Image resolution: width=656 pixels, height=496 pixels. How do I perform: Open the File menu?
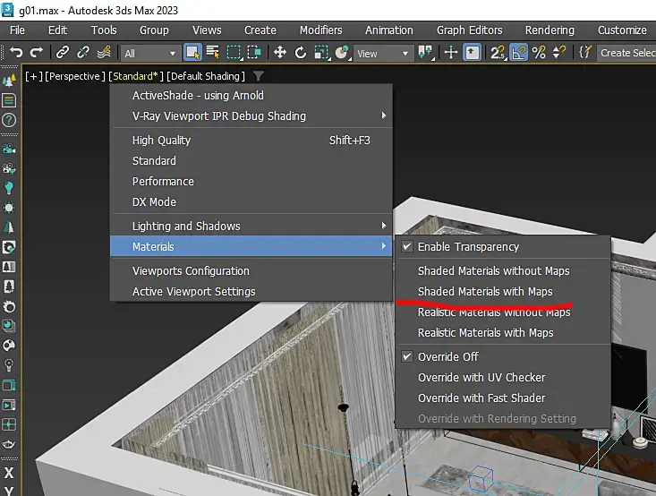[x=17, y=30]
